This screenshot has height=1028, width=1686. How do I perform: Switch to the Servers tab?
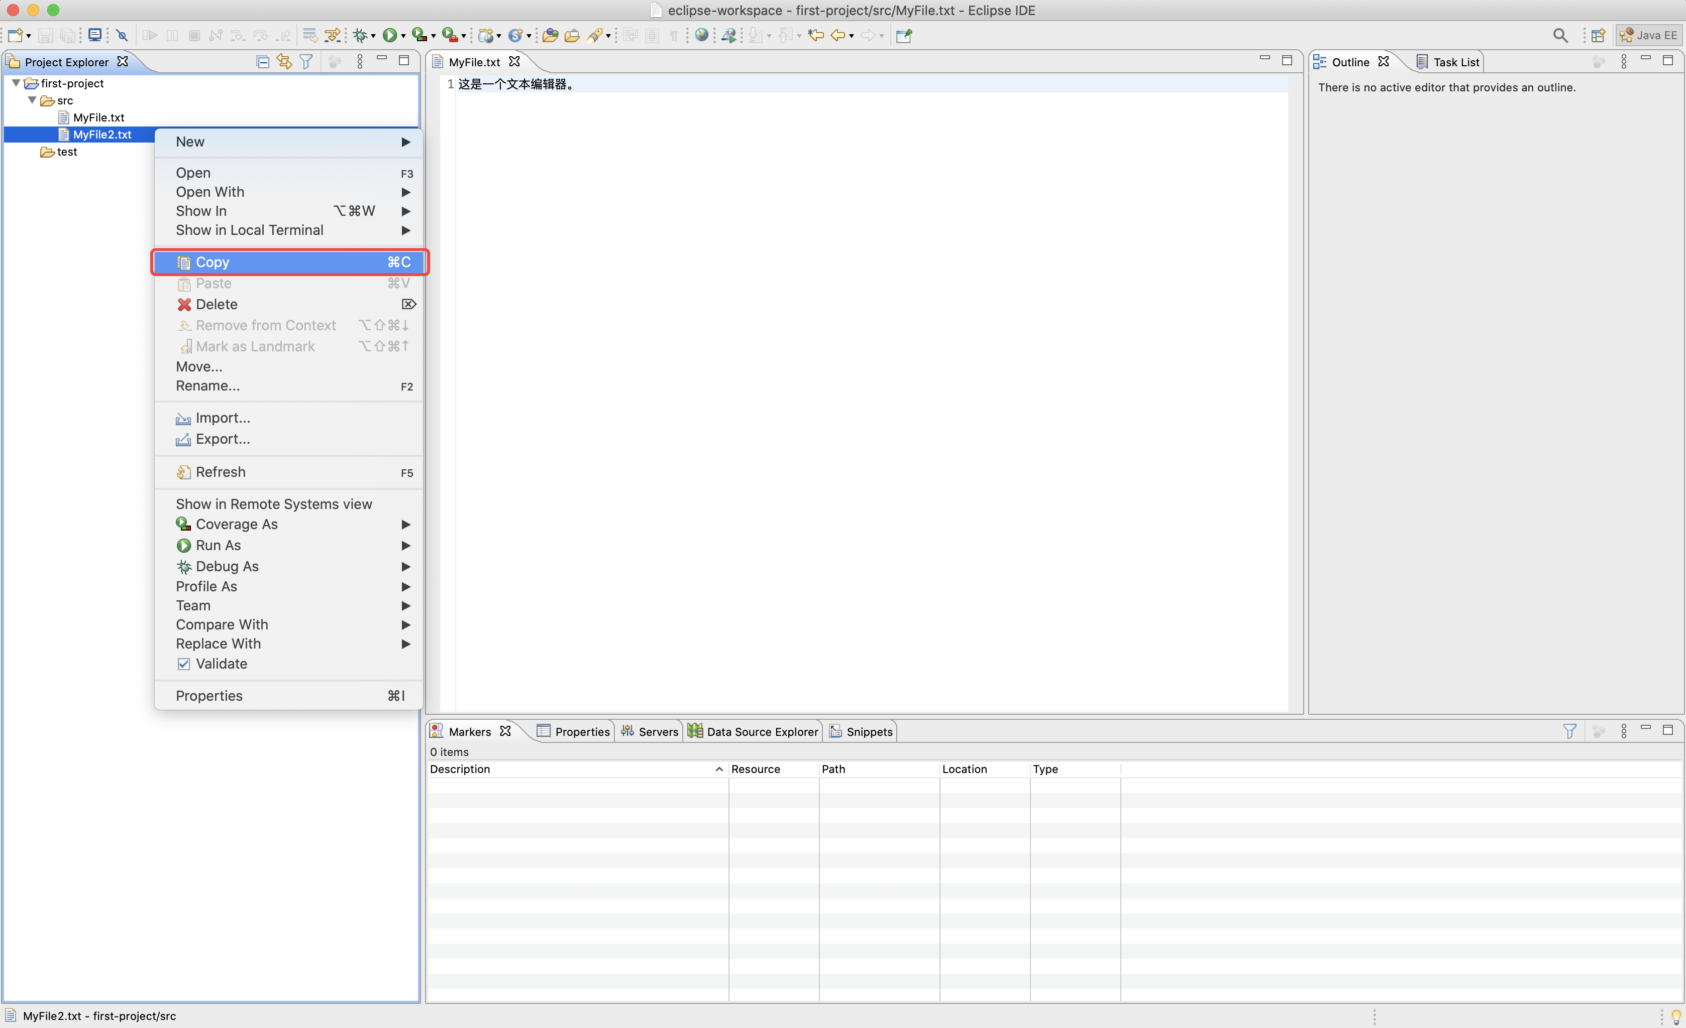(650, 731)
